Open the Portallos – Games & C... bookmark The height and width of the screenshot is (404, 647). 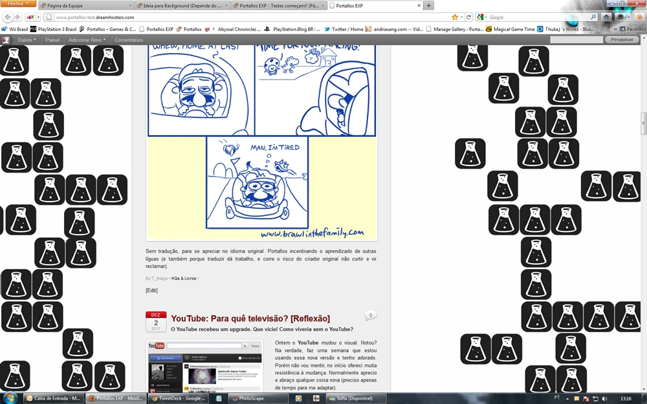tap(107, 29)
